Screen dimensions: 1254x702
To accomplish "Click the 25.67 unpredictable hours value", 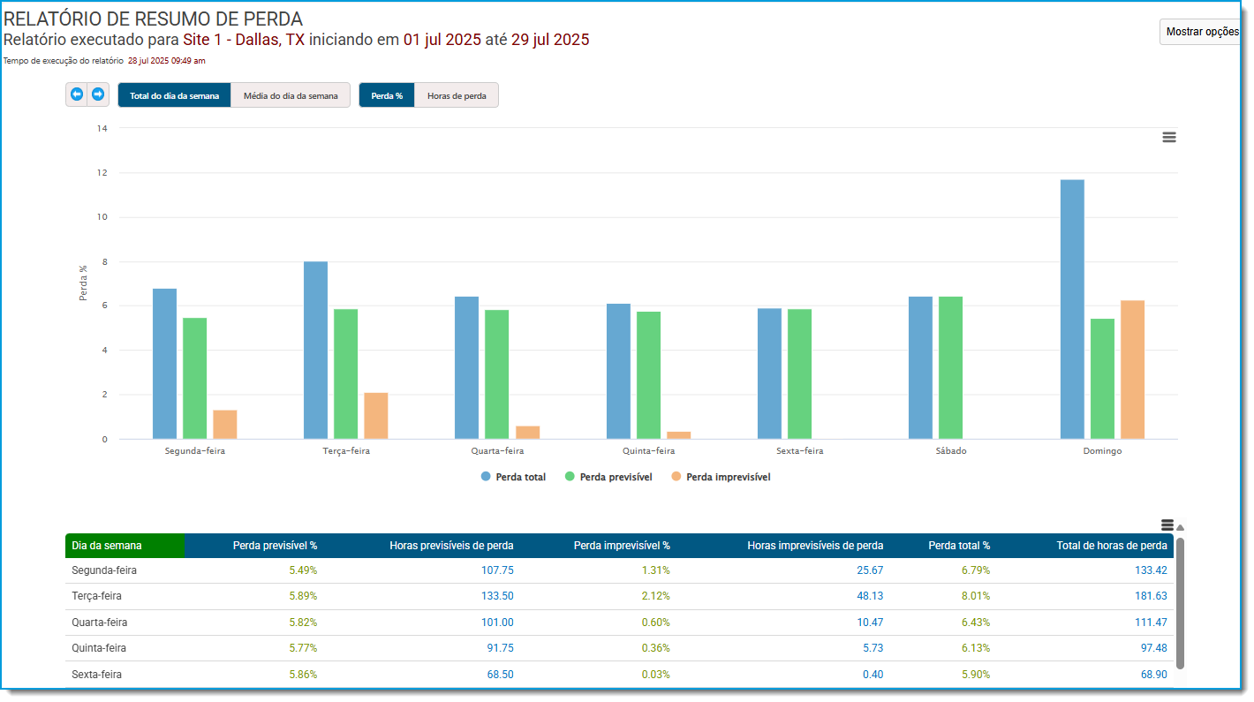I will tap(870, 570).
